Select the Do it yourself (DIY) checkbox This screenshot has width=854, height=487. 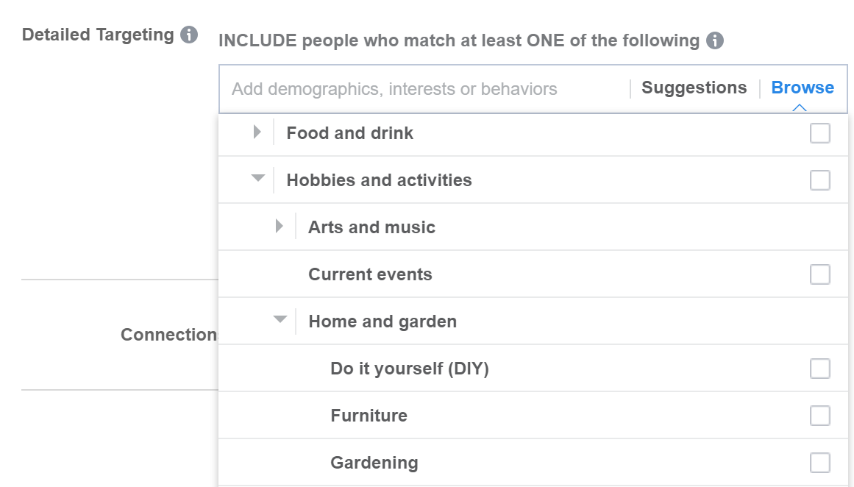819,369
